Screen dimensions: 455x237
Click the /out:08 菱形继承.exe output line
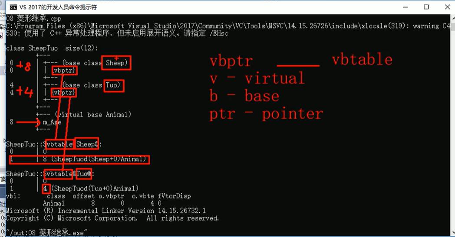tap(46, 233)
